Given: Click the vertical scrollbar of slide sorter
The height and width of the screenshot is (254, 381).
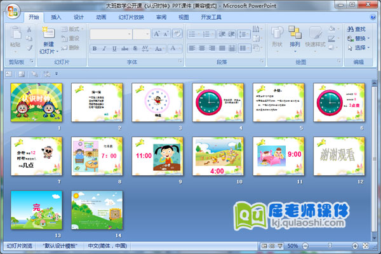Looking at the screenshot, I should (x=374, y=161).
